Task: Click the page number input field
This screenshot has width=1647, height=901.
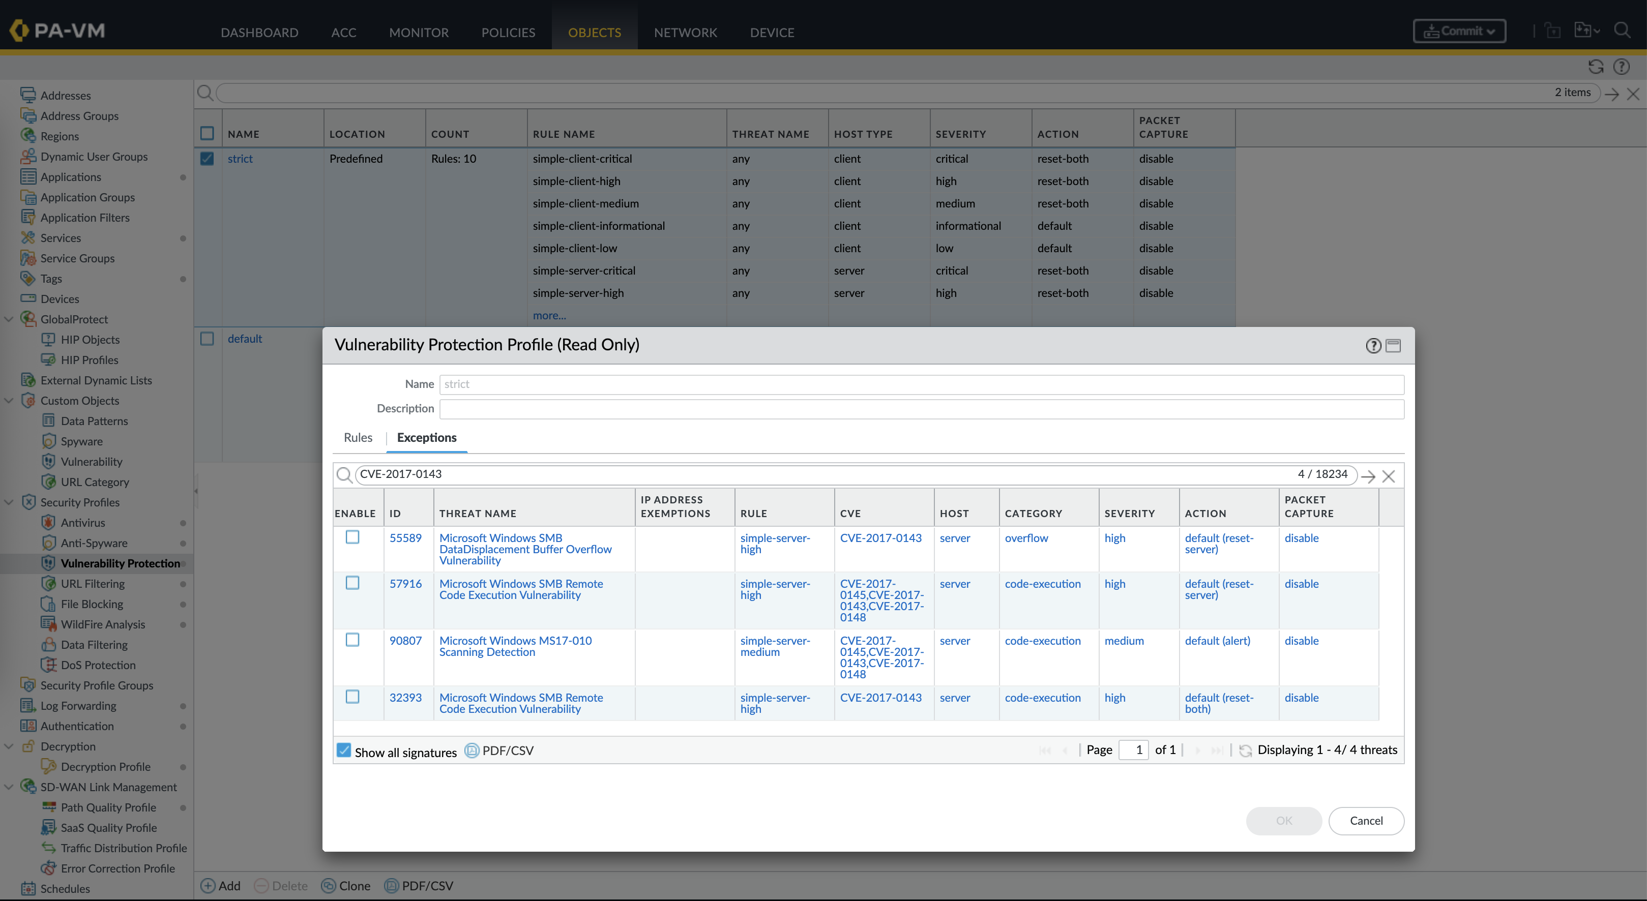Action: coord(1133,749)
